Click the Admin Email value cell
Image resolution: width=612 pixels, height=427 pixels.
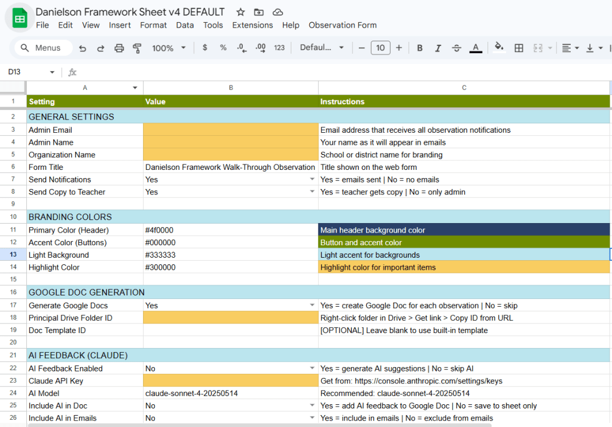click(x=230, y=130)
